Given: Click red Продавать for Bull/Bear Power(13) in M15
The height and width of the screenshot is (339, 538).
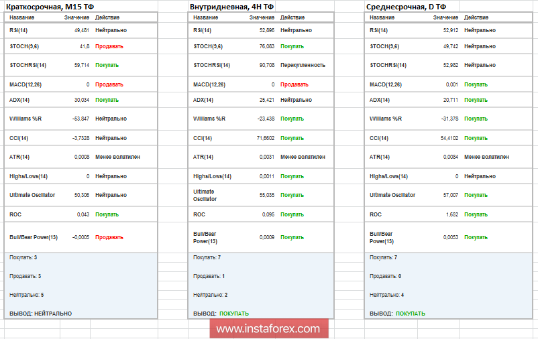Looking at the screenshot, I should point(109,237).
